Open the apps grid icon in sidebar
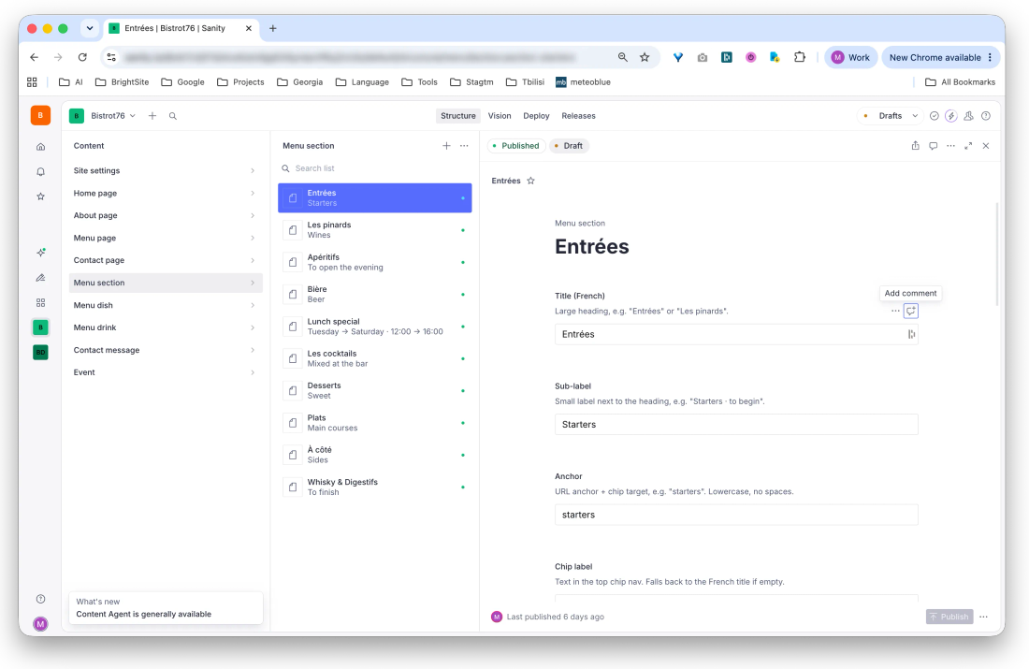 (40, 302)
